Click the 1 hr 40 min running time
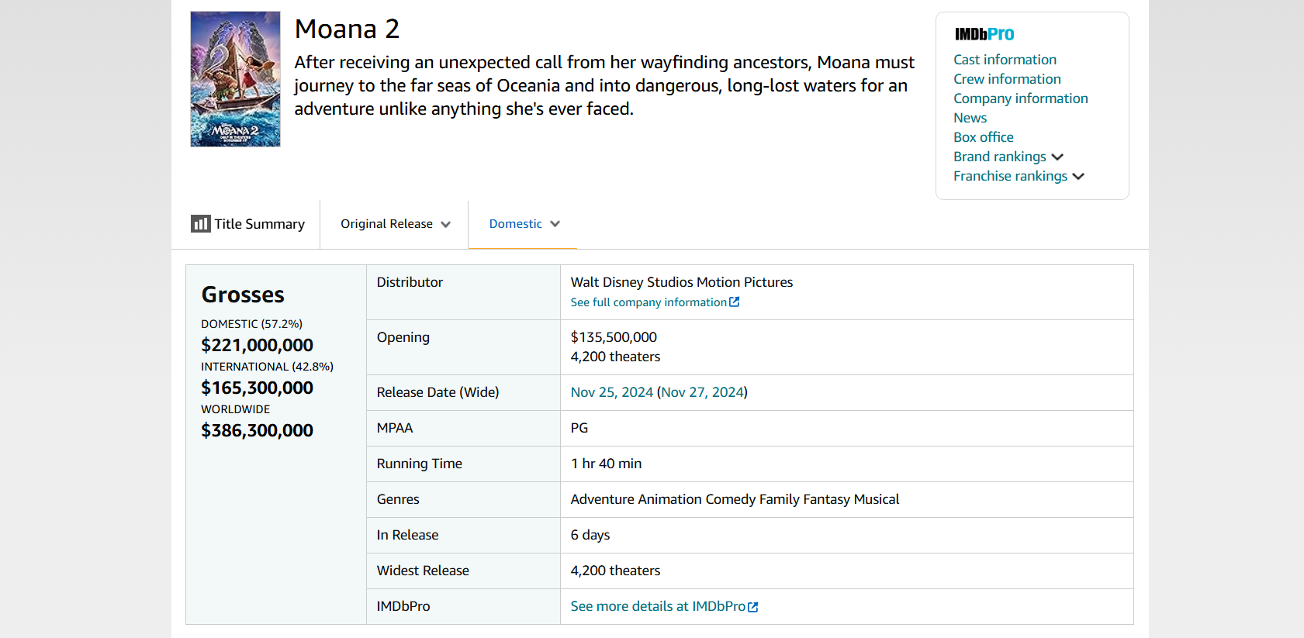This screenshot has height=638, width=1304. 606,464
